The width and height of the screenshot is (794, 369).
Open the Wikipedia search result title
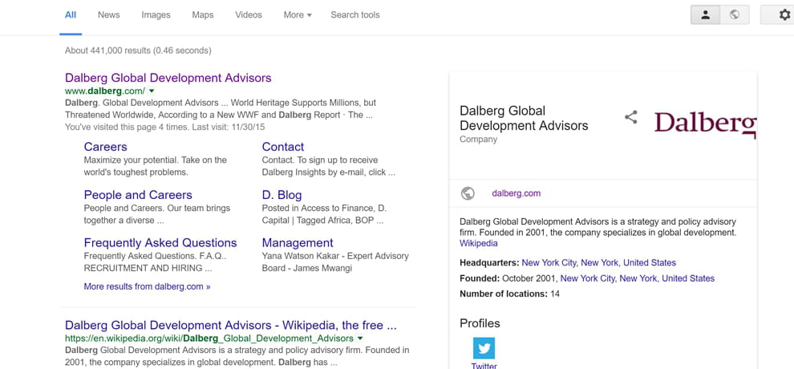231,324
